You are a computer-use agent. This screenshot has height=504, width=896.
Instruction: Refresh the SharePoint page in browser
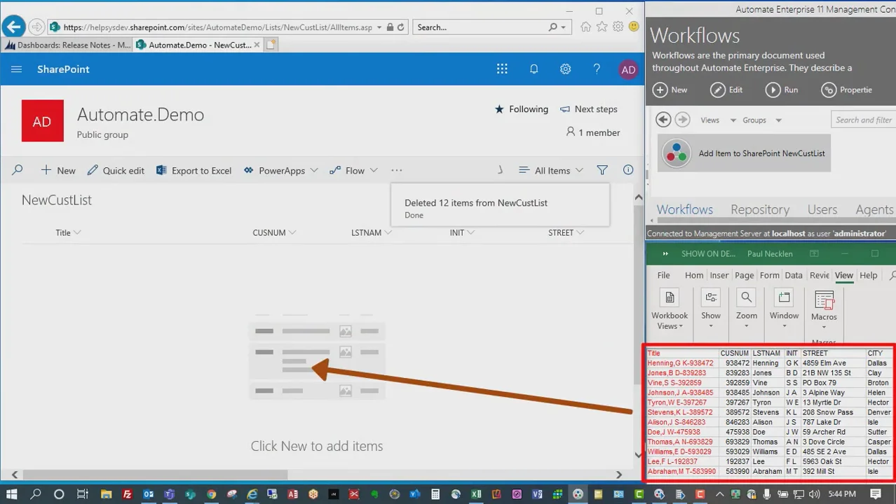coord(400,27)
